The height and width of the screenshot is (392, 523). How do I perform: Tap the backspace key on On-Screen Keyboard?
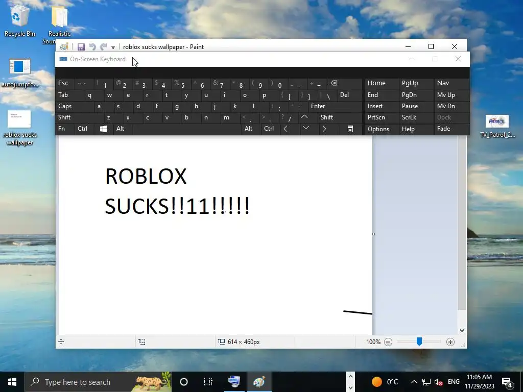coord(345,83)
